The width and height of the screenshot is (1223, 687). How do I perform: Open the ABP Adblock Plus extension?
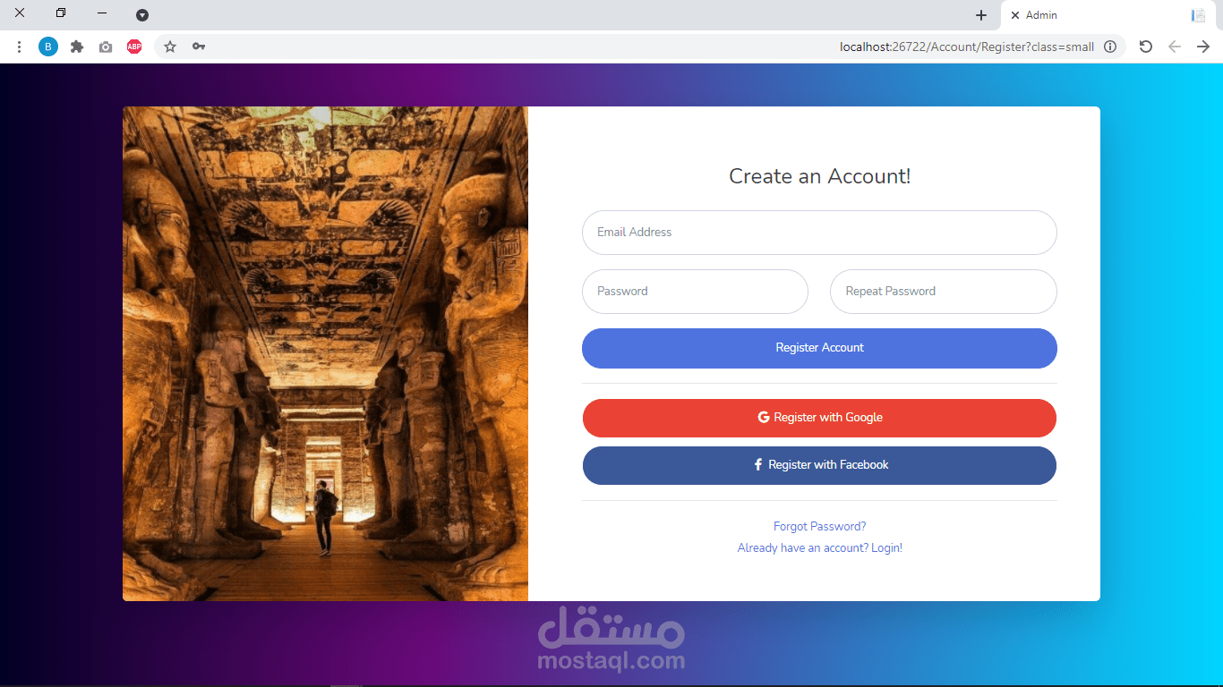(134, 47)
